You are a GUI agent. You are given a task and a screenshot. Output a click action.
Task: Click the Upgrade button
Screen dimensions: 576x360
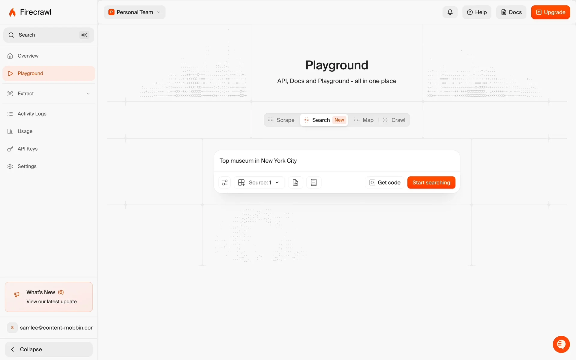pos(550,12)
